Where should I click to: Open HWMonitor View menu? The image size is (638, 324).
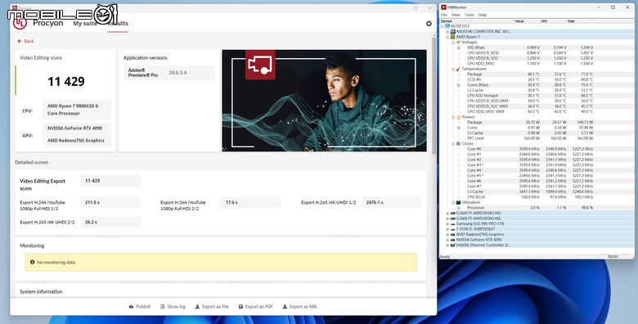point(456,15)
